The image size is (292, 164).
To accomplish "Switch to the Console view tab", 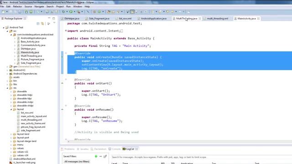I will tap(115, 149).
